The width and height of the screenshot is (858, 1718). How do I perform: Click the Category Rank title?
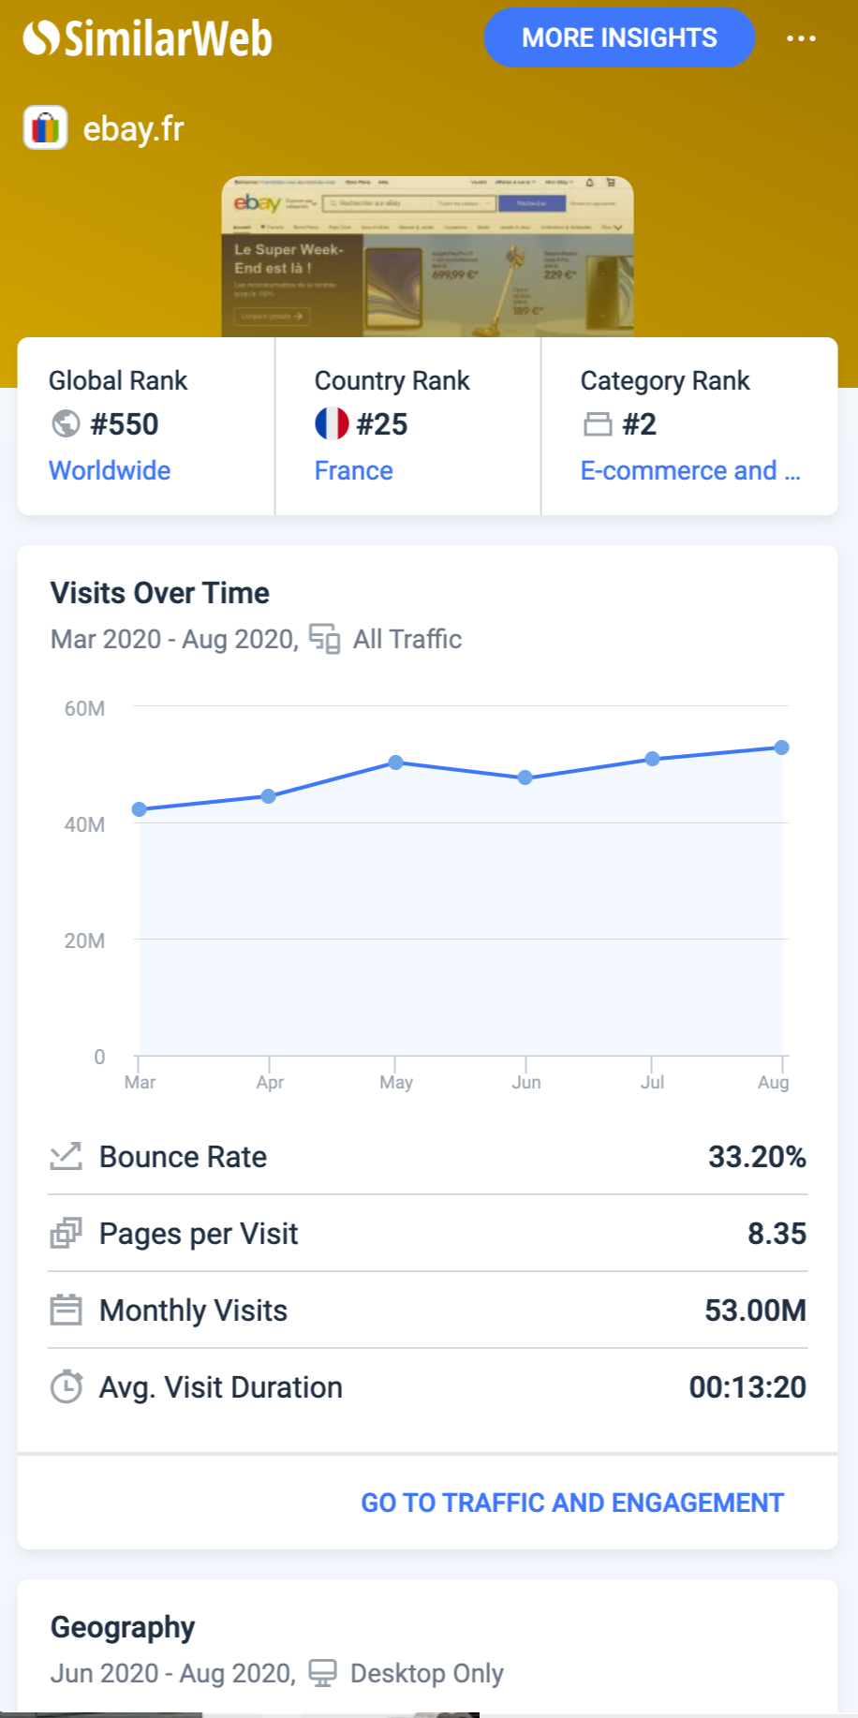pos(665,380)
